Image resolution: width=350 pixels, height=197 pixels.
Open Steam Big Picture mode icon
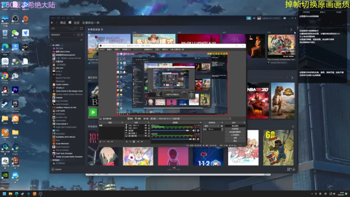pos(285,18)
